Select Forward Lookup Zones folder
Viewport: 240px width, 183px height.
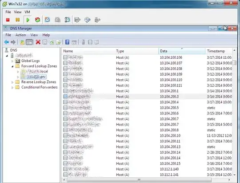[x=39, y=66]
